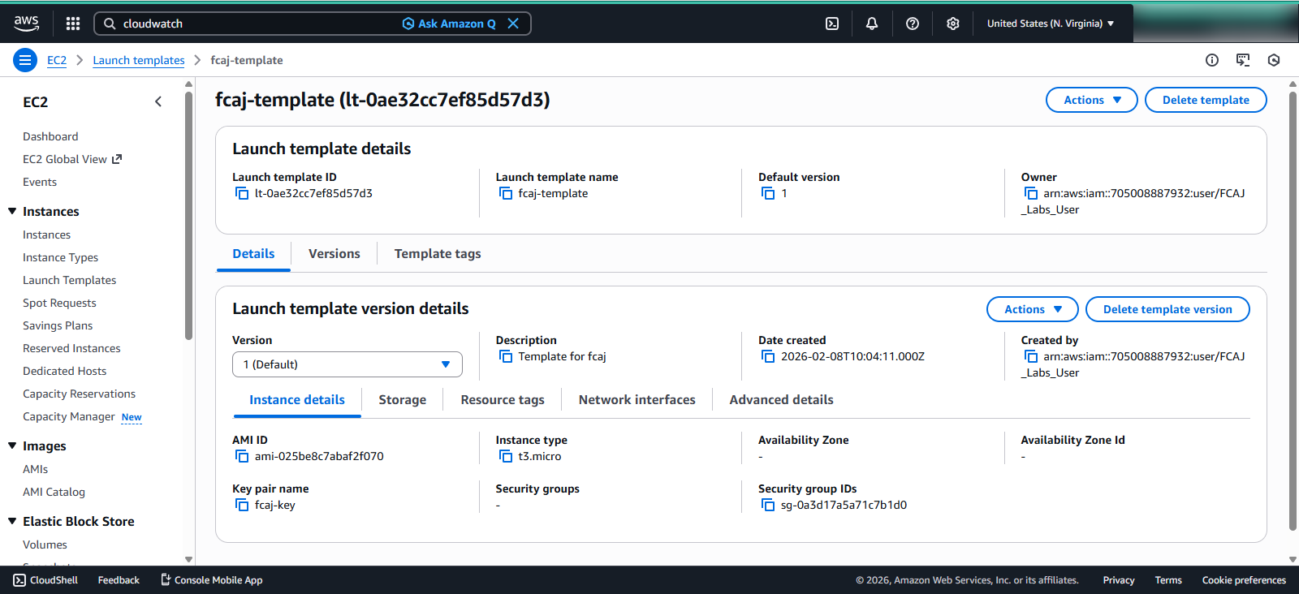Viewport: 1299px width, 594px height.
Task: Open the Storage tab
Action: [403, 400]
